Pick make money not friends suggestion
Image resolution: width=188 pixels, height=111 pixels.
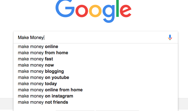click(x=96, y=102)
